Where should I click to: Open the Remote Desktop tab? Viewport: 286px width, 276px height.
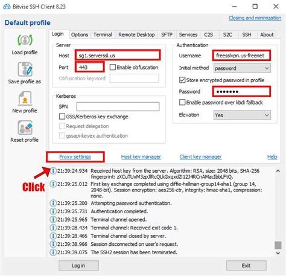click(136, 34)
